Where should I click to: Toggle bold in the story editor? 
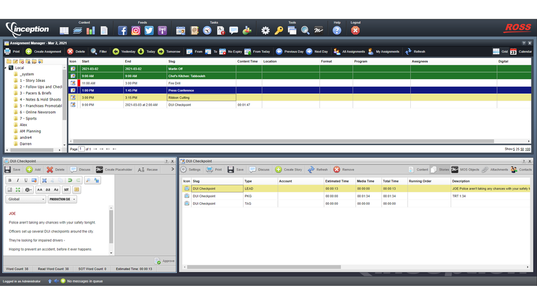pos(9,180)
